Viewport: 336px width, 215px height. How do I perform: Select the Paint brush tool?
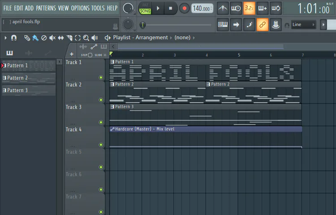[x=35, y=38]
